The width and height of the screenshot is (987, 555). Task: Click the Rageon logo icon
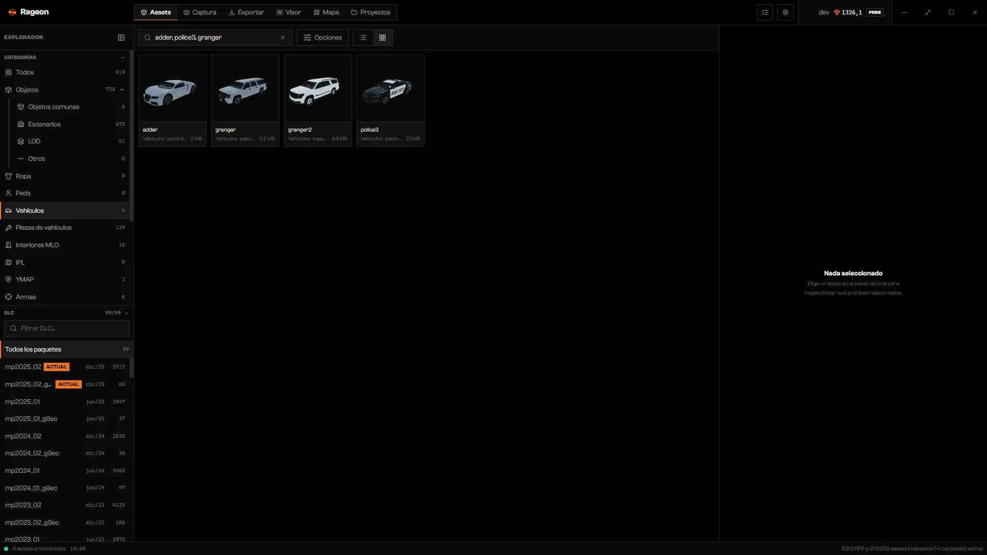12,12
